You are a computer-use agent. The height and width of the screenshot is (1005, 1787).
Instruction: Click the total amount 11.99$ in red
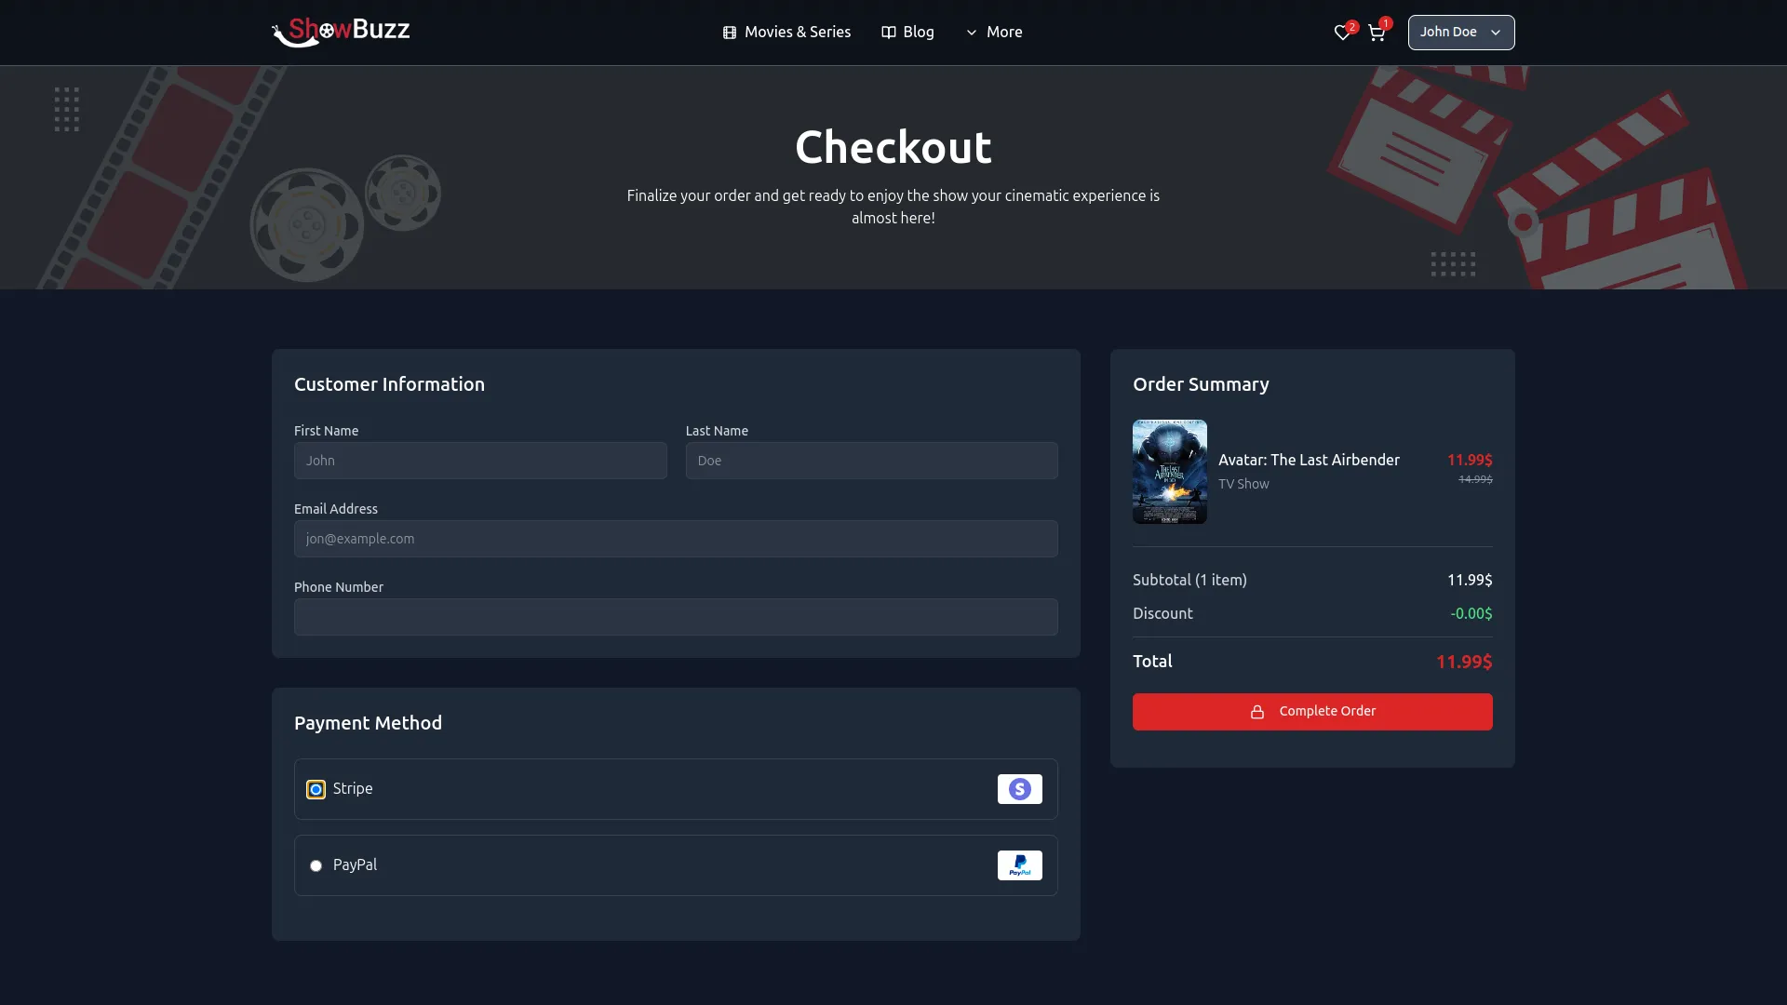[1464, 662]
